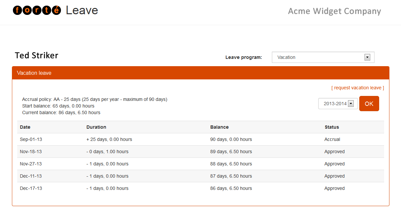401x220 pixels.
Task: Click the Approved status for Nov-18-13
Action: pyautogui.click(x=334, y=152)
